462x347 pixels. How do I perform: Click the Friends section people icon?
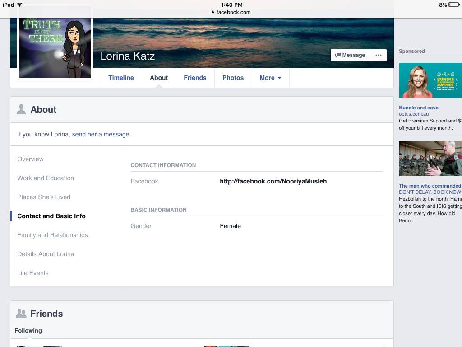point(21,314)
